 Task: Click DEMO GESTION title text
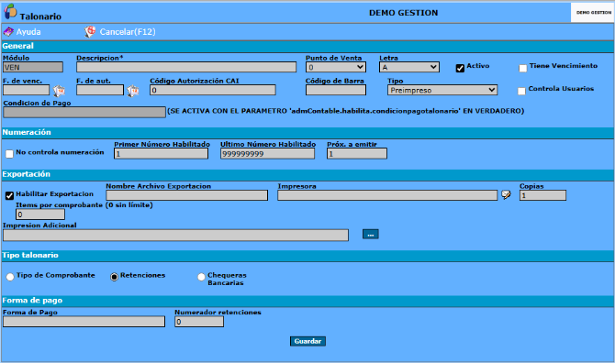[403, 13]
